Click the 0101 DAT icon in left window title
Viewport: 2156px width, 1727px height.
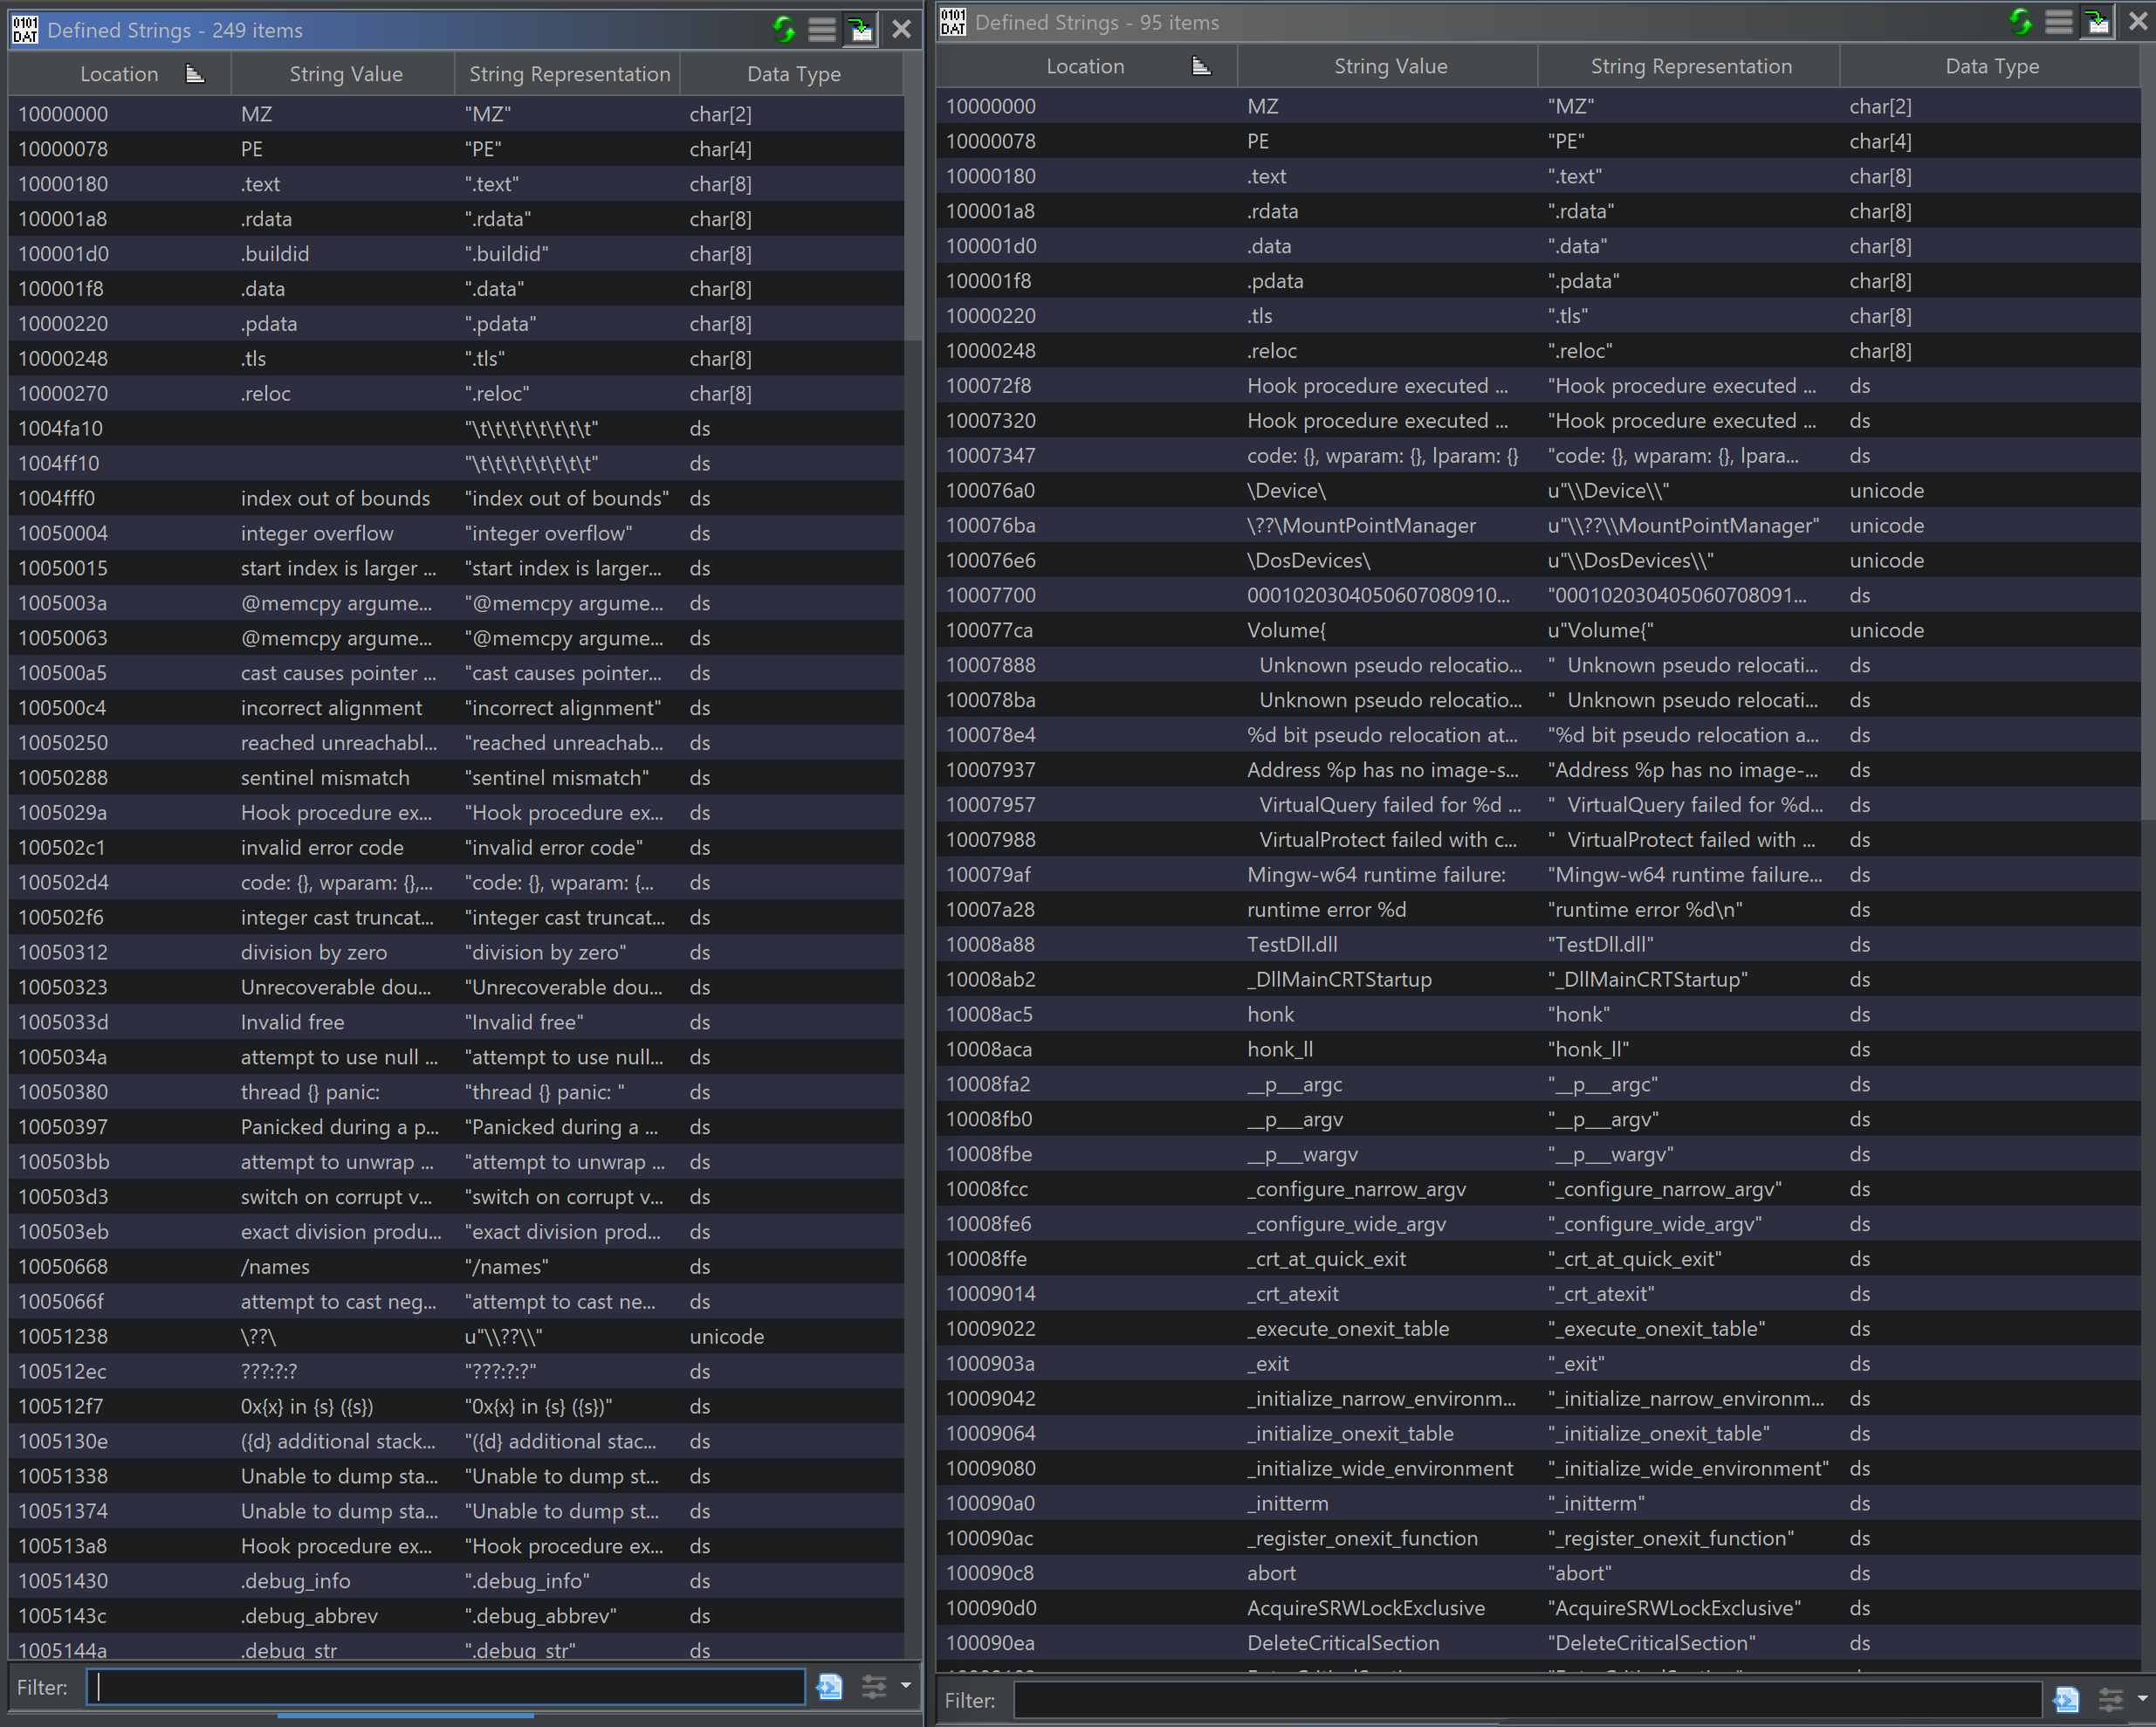tap(25, 30)
